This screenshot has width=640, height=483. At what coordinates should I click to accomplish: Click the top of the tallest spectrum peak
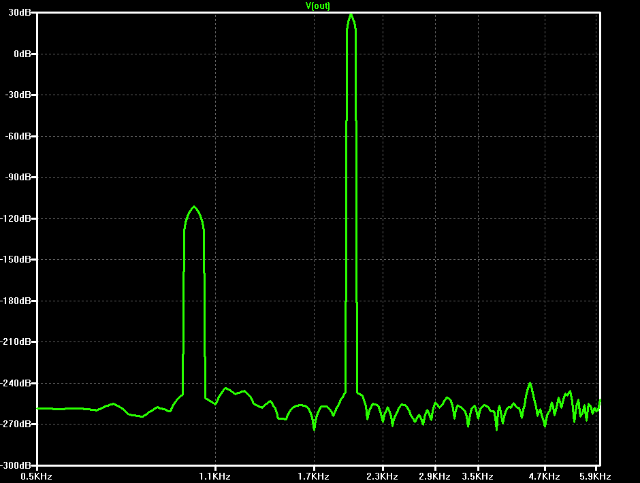click(351, 14)
